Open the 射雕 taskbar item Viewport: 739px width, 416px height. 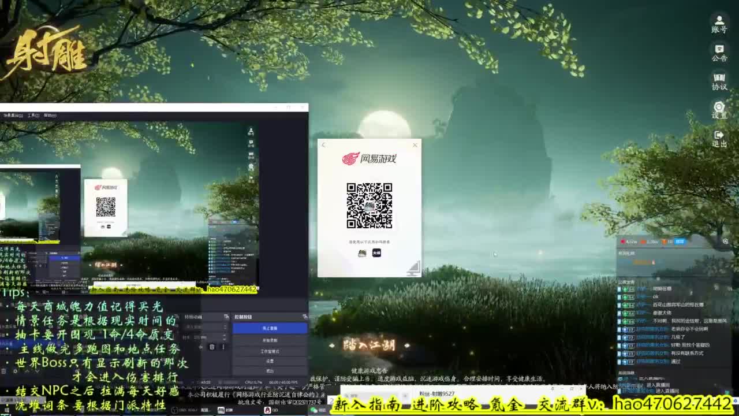pyautogui.click(x=226, y=410)
